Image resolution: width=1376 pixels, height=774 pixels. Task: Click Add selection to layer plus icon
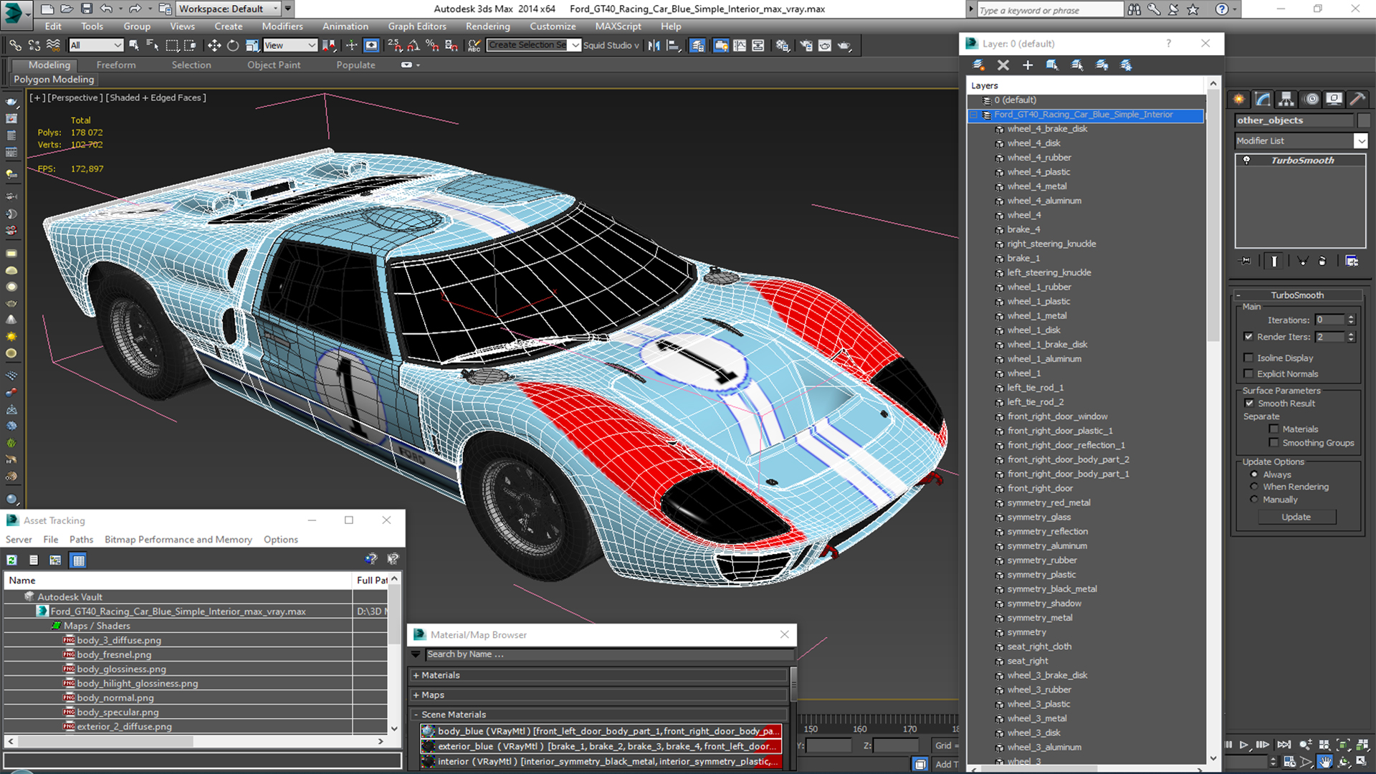pos(1027,65)
